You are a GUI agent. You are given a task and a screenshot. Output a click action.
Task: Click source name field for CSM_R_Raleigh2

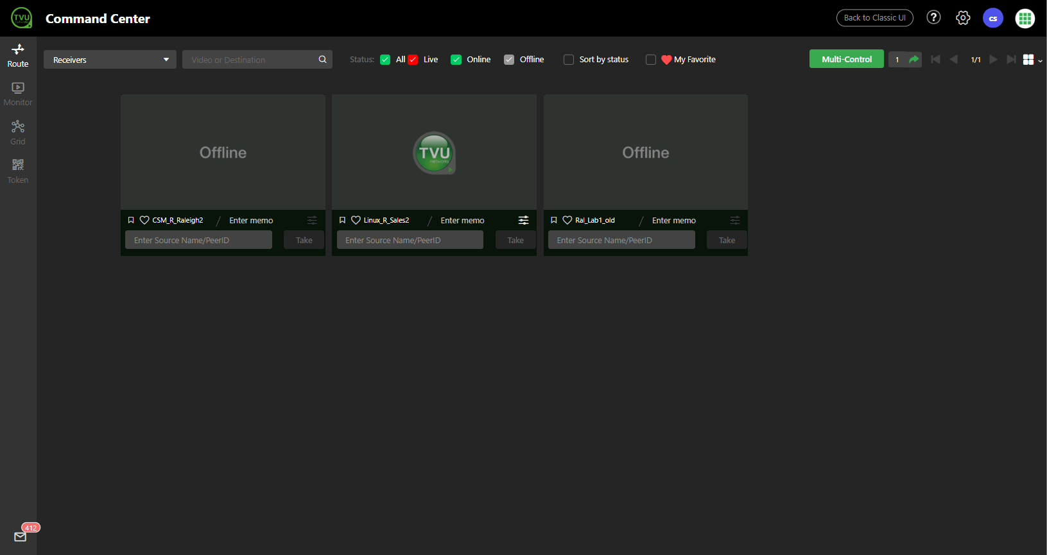coord(199,240)
